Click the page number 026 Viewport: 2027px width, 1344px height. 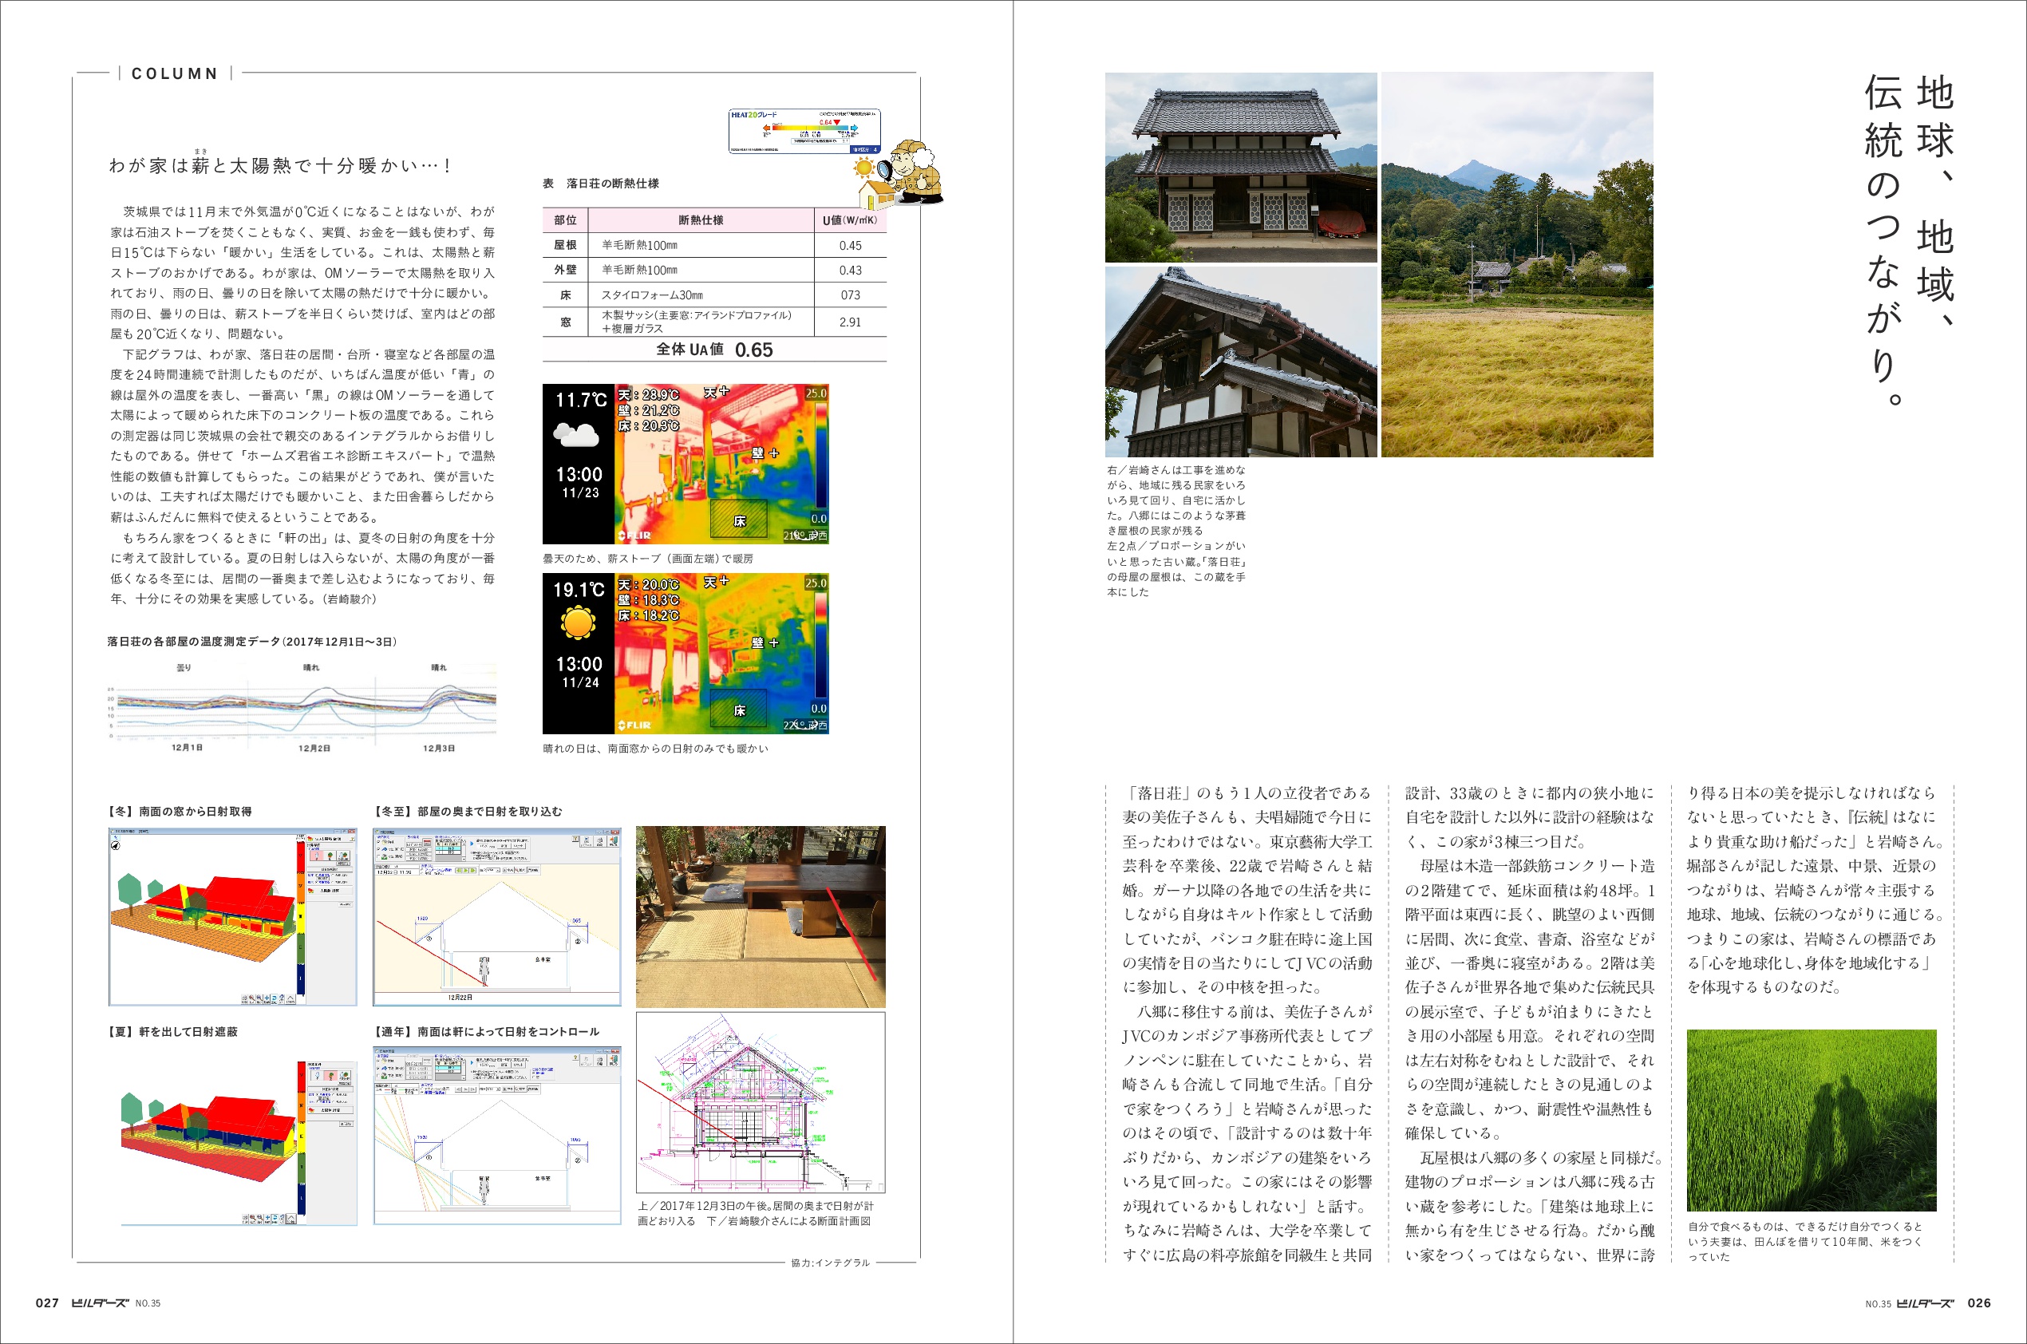tap(1979, 1302)
